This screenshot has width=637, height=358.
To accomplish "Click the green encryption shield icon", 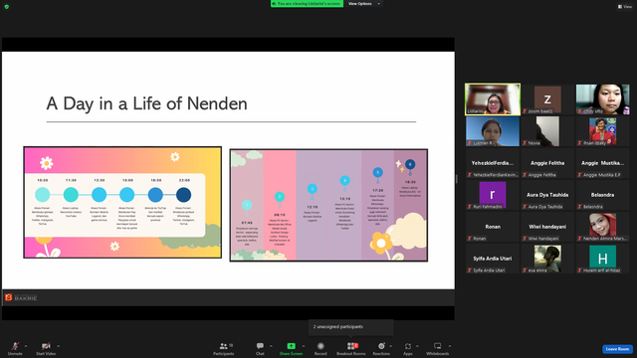I will 7,7.
